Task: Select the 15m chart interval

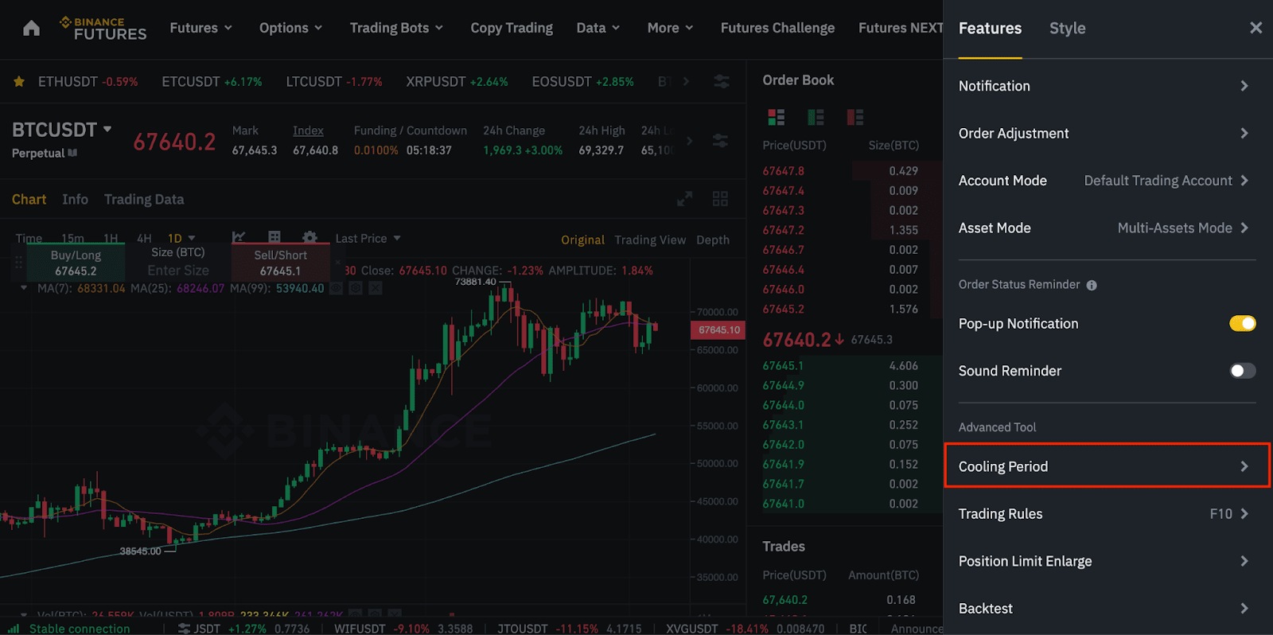Action: (72, 238)
